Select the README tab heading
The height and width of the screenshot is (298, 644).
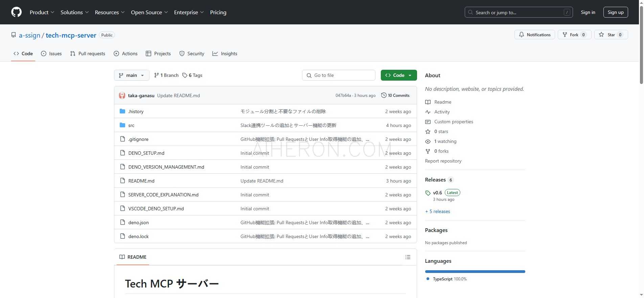[133, 257]
